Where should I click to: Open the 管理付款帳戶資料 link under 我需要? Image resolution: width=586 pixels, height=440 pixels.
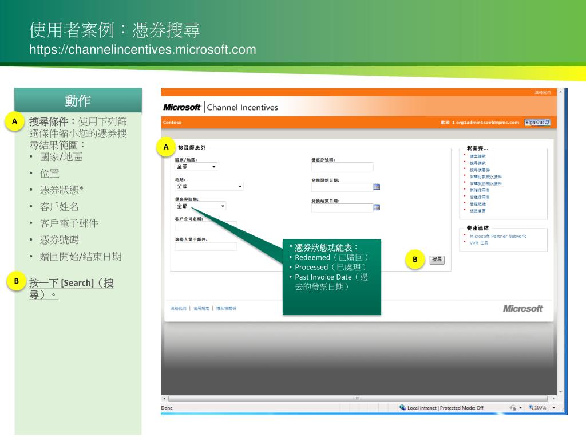tap(486, 176)
